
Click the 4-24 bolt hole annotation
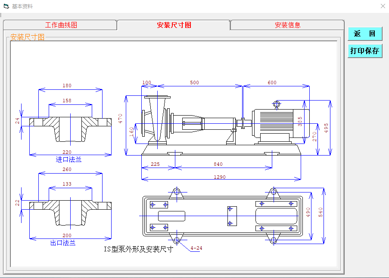click(x=196, y=248)
